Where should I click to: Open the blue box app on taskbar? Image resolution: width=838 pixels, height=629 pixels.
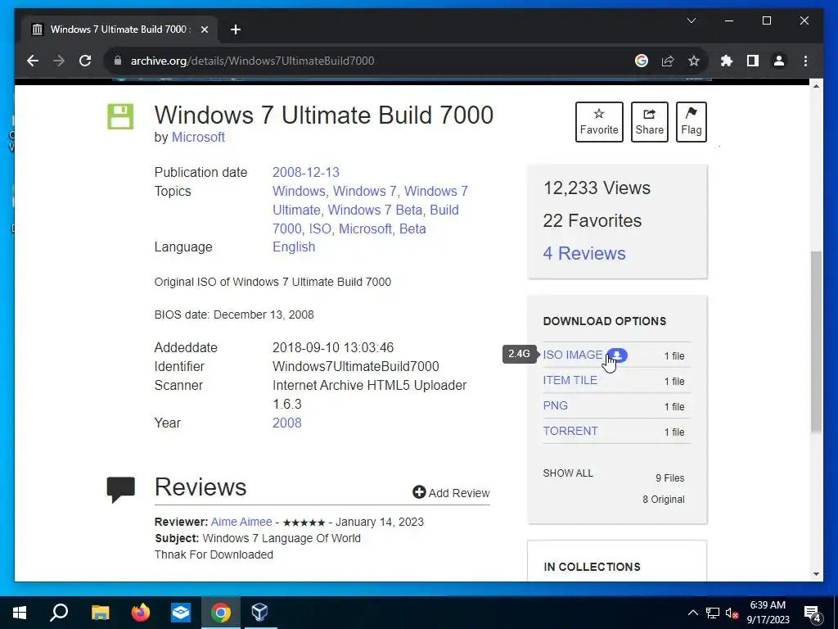(181, 613)
